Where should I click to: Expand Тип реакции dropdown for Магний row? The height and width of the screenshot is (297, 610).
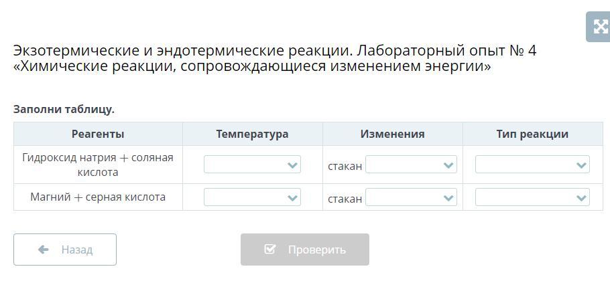[x=532, y=197]
